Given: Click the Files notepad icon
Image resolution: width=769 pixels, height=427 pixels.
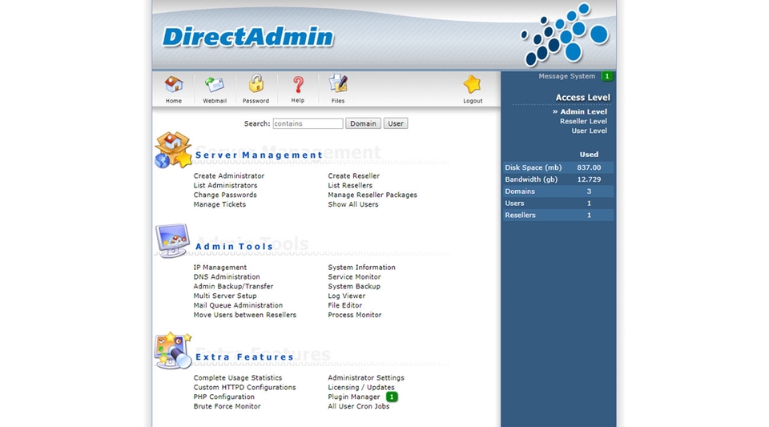Looking at the screenshot, I should click(338, 84).
